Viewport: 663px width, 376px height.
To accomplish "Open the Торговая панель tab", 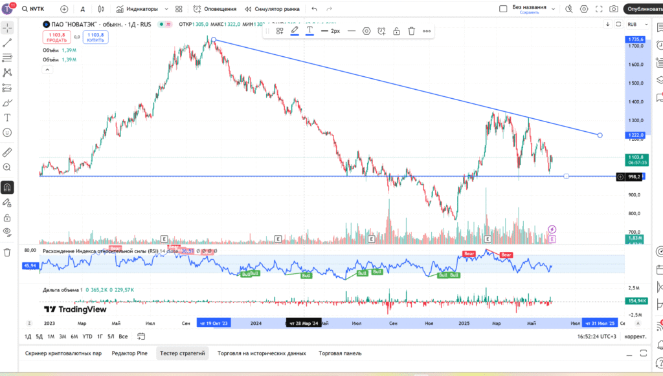I will click(x=340, y=353).
